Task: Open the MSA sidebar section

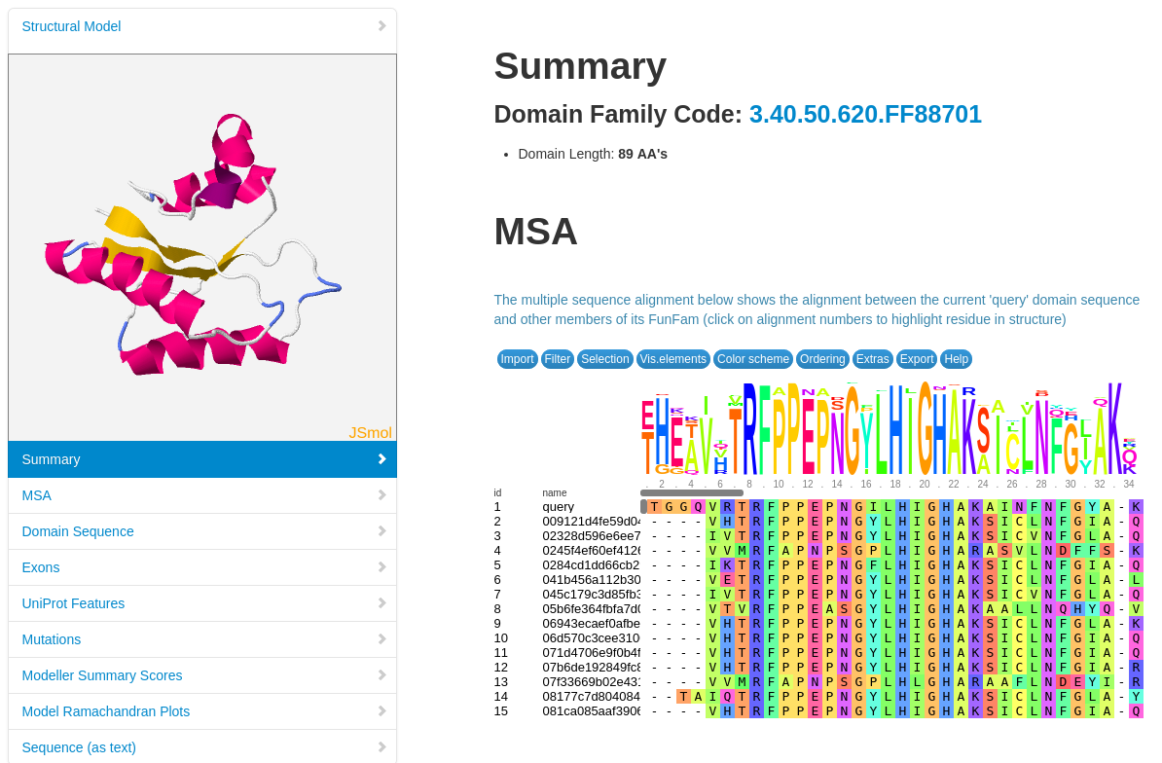Action: point(37,495)
